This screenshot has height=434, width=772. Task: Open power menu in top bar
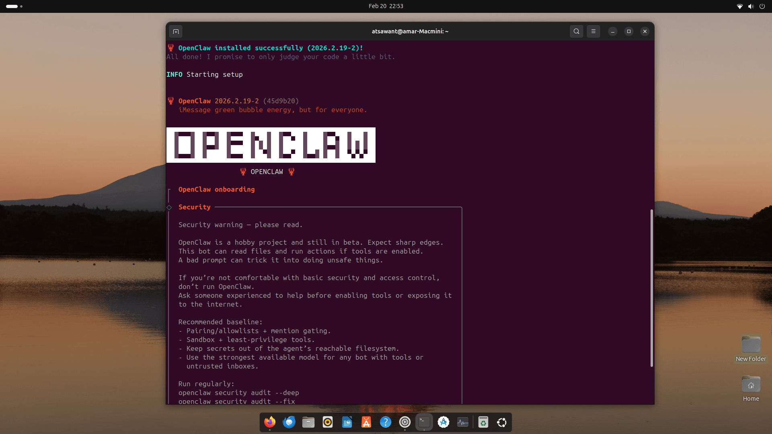[762, 6]
